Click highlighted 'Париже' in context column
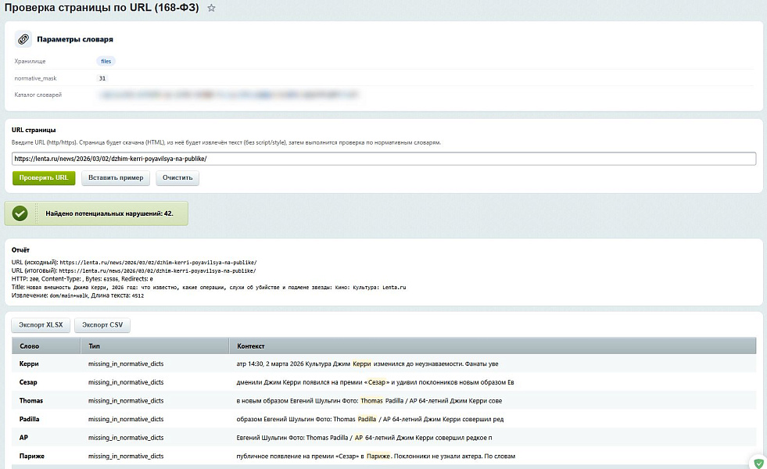 [x=378, y=456]
